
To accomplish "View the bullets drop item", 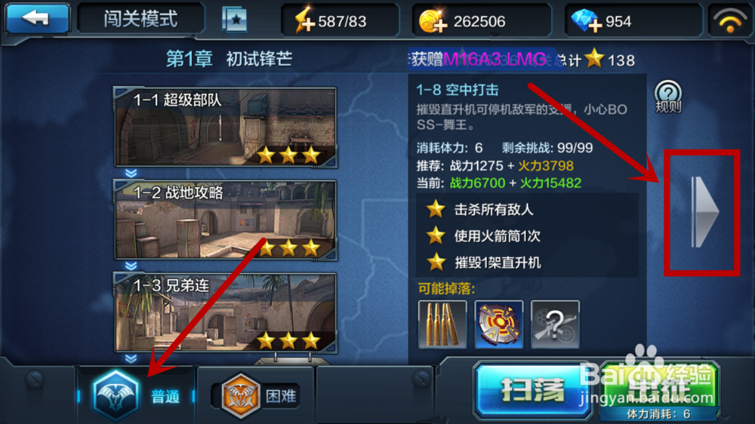I will click(442, 324).
